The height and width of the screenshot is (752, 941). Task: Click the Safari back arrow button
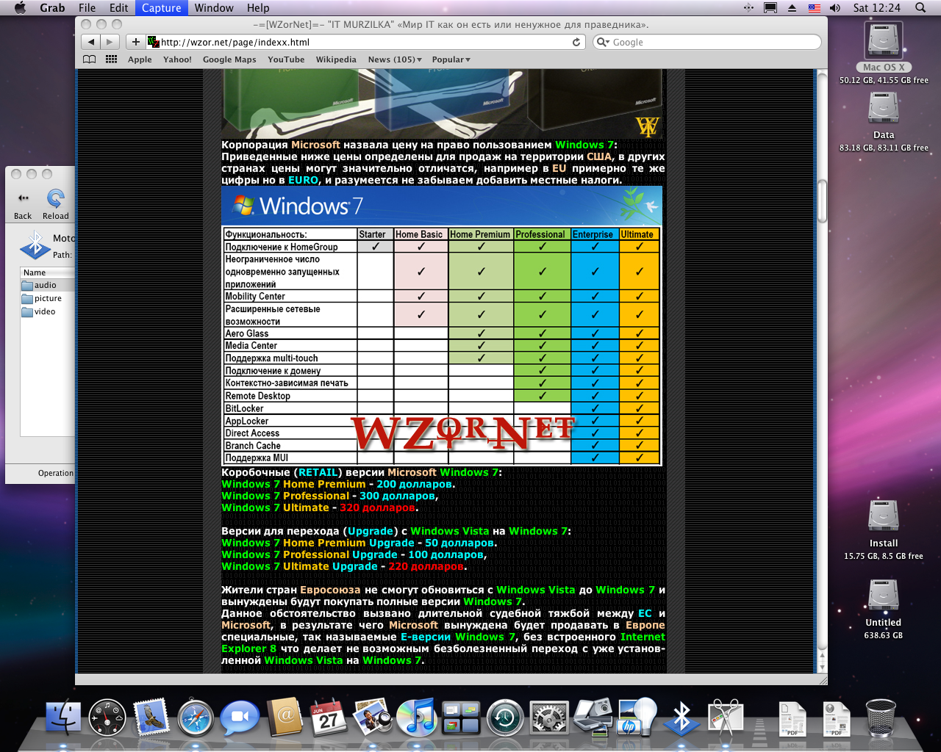(x=91, y=42)
